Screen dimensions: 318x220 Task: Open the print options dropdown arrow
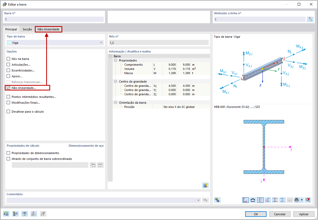[302, 200]
